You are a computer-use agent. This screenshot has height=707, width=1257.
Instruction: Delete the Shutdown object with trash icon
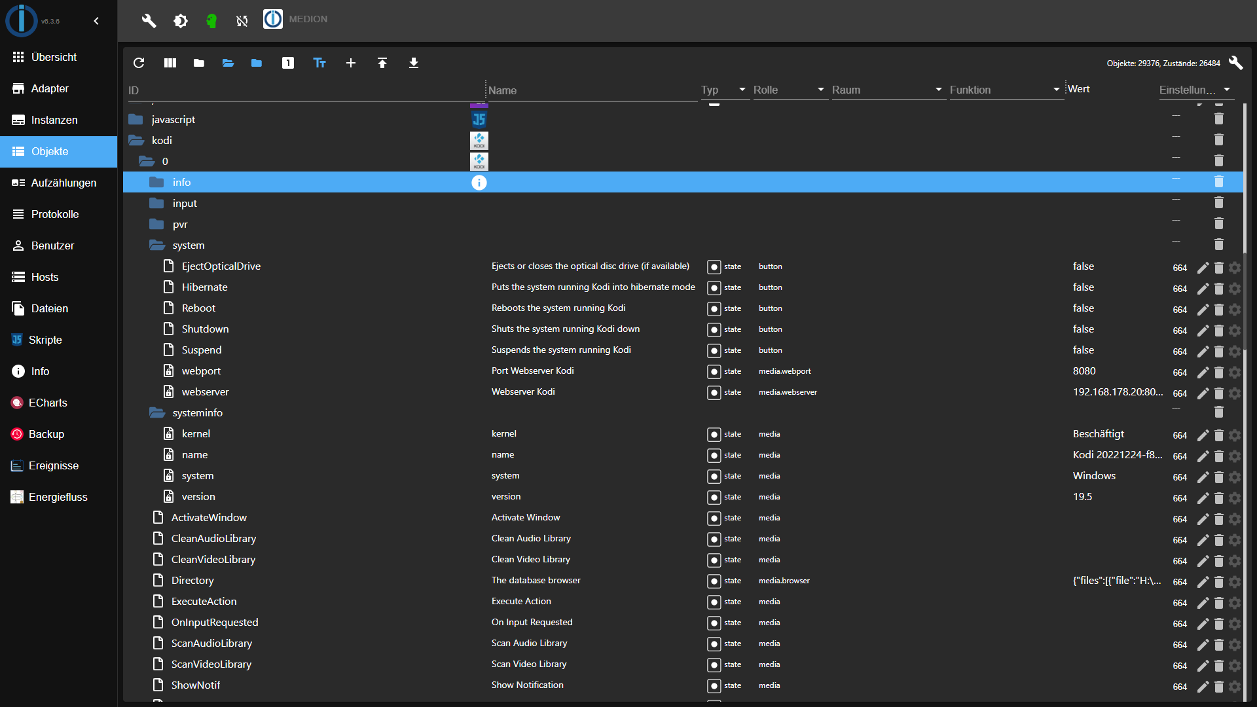point(1219,330)
